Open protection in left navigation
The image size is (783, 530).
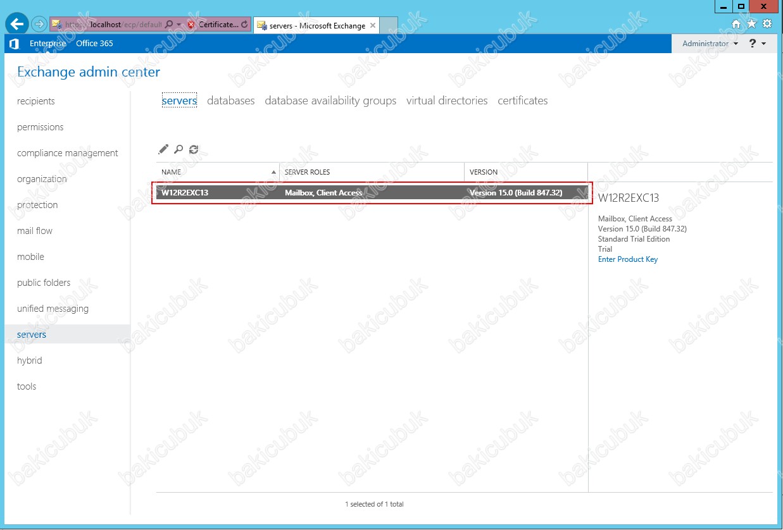(37, 205)
